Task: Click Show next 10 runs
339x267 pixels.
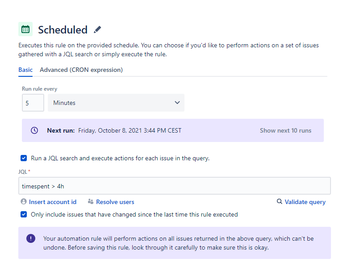Action: (x=285, y=130)
